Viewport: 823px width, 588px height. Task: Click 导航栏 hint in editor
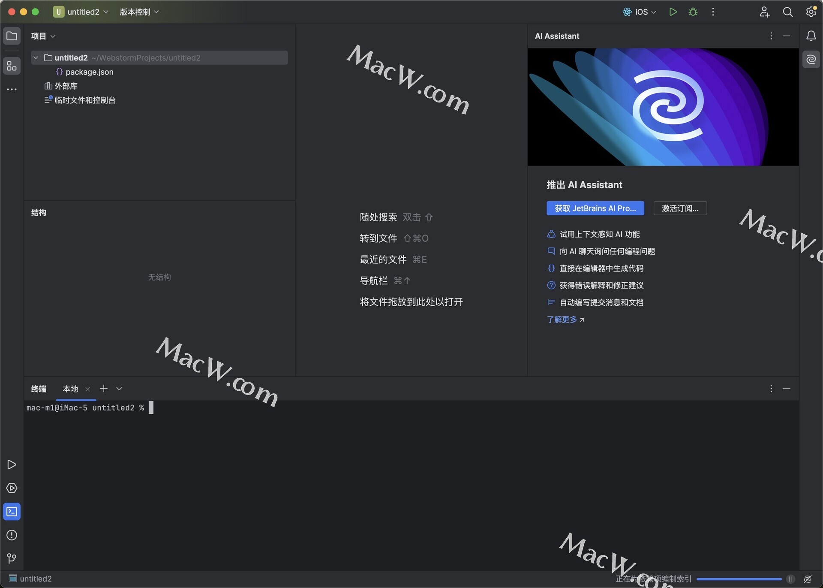coord(374,280)
